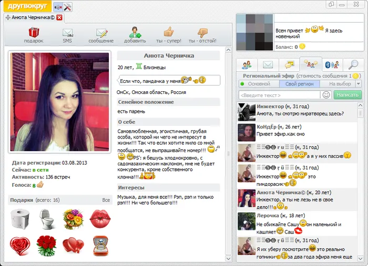Click the red gift box 'подарок' icon
368x266 pixels.
coord(34,33)
